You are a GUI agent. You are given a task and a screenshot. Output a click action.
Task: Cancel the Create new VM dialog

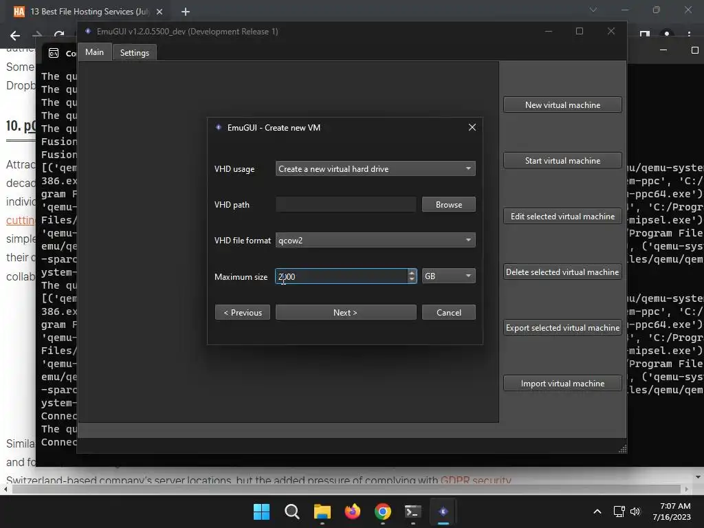click(x=448, y=313)
